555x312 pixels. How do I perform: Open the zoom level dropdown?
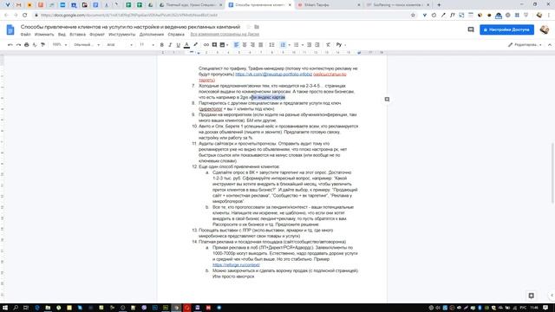tap(60, 45)
